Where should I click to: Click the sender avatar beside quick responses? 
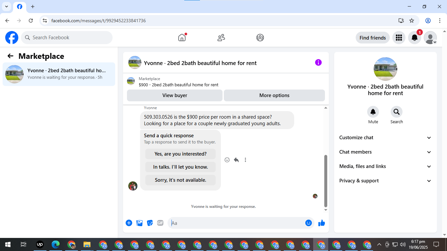click(x=133, y=186)
